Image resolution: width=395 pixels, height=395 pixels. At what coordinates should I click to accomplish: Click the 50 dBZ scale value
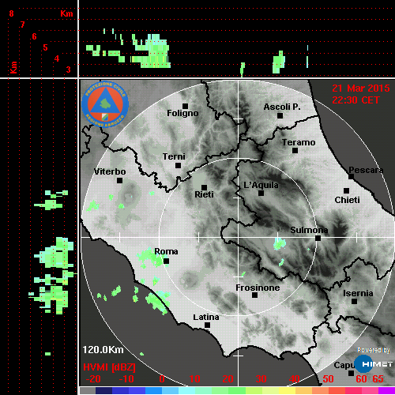tap(328, 379)
